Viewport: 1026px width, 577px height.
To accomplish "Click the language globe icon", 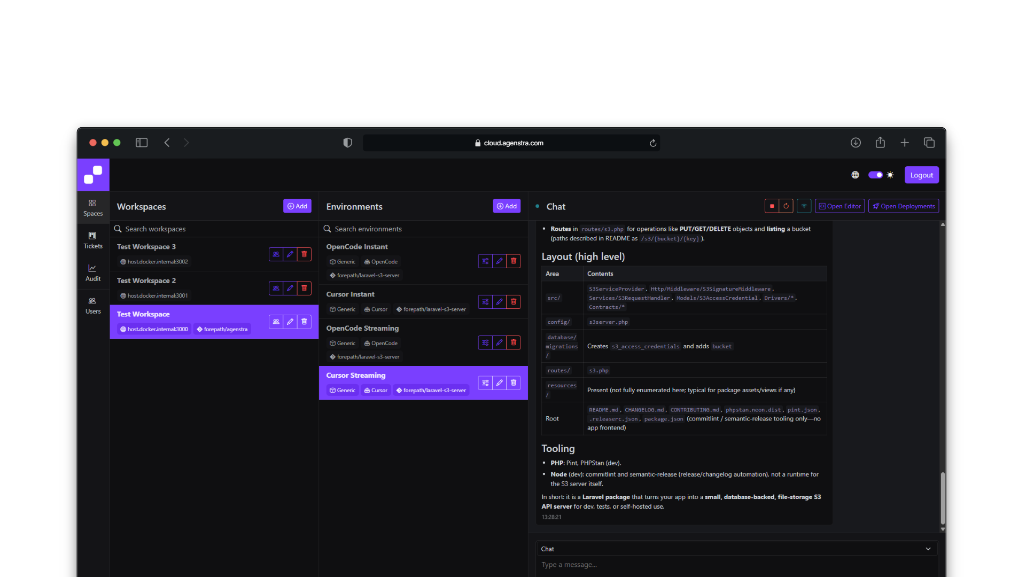I will tap(855, 175).
